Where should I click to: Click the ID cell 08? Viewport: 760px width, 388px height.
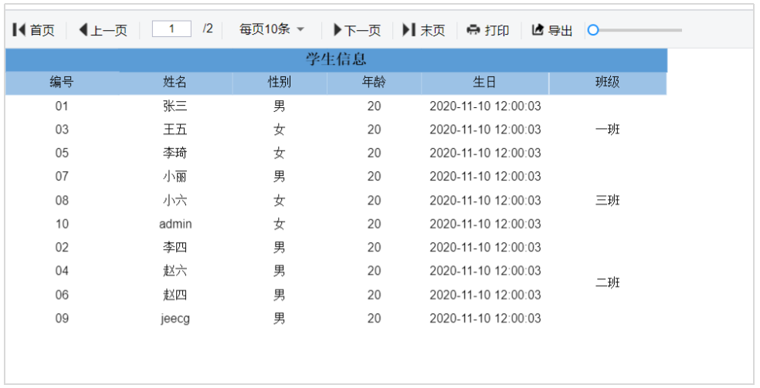pyautogui.click(x=62, y=201)
